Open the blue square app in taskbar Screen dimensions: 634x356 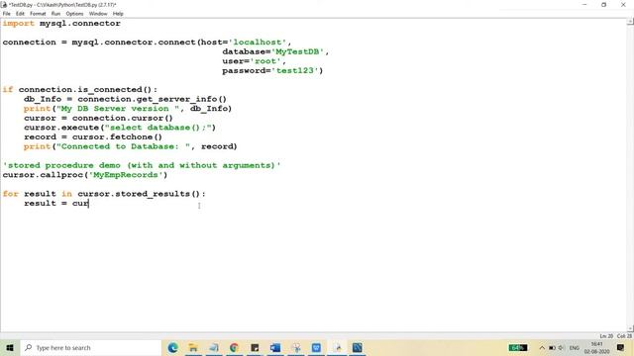pyautogui.click(x=316, y=347)
